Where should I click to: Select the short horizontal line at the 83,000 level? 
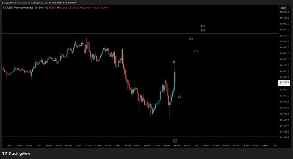pyautogui.click(x=165, y=102)
